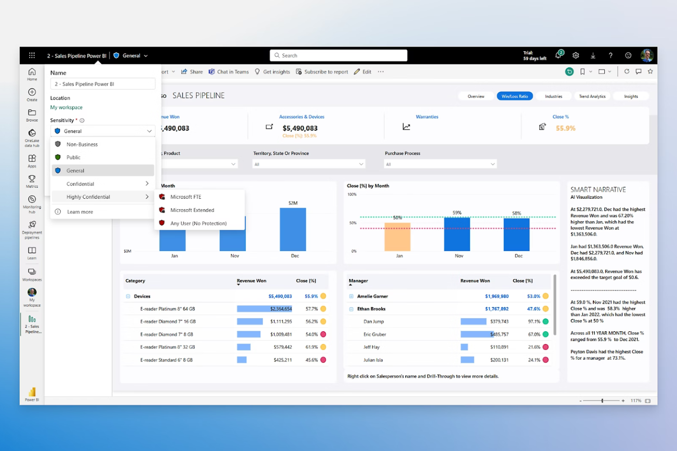The width and height of the screenshot is (677, 451).
Task: Open the Apps section in the sidebar
Action: [32, 160]
